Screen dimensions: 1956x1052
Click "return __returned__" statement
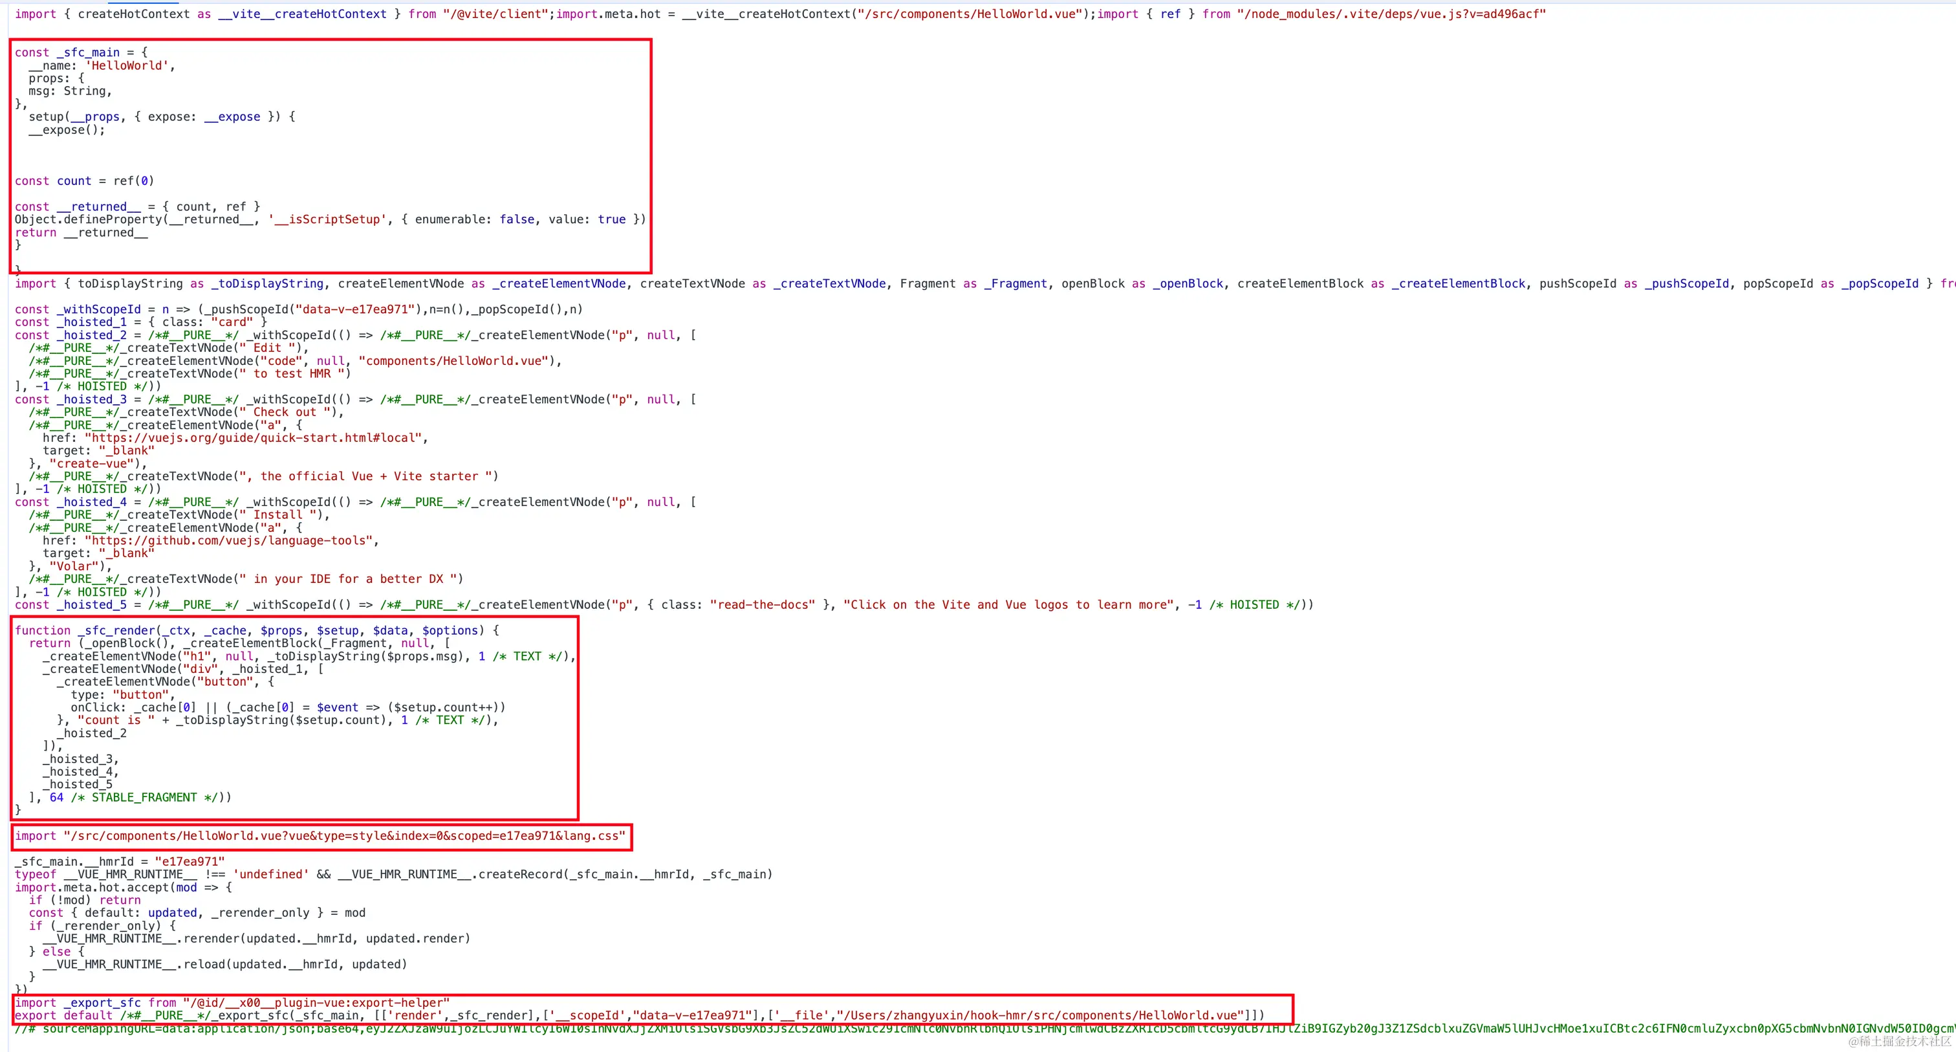(x=81, y=232)
